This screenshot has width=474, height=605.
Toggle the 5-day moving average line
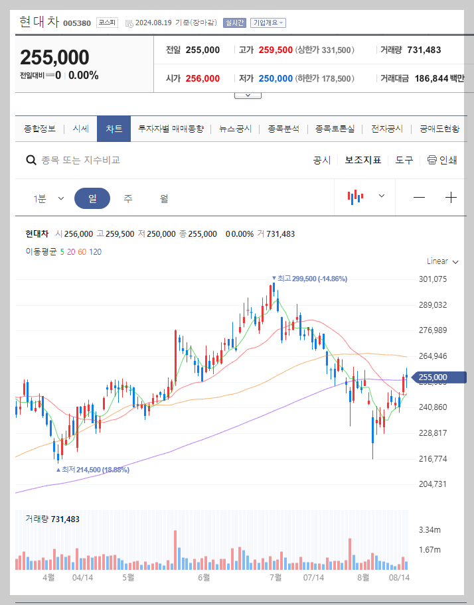tap(60, 253)
